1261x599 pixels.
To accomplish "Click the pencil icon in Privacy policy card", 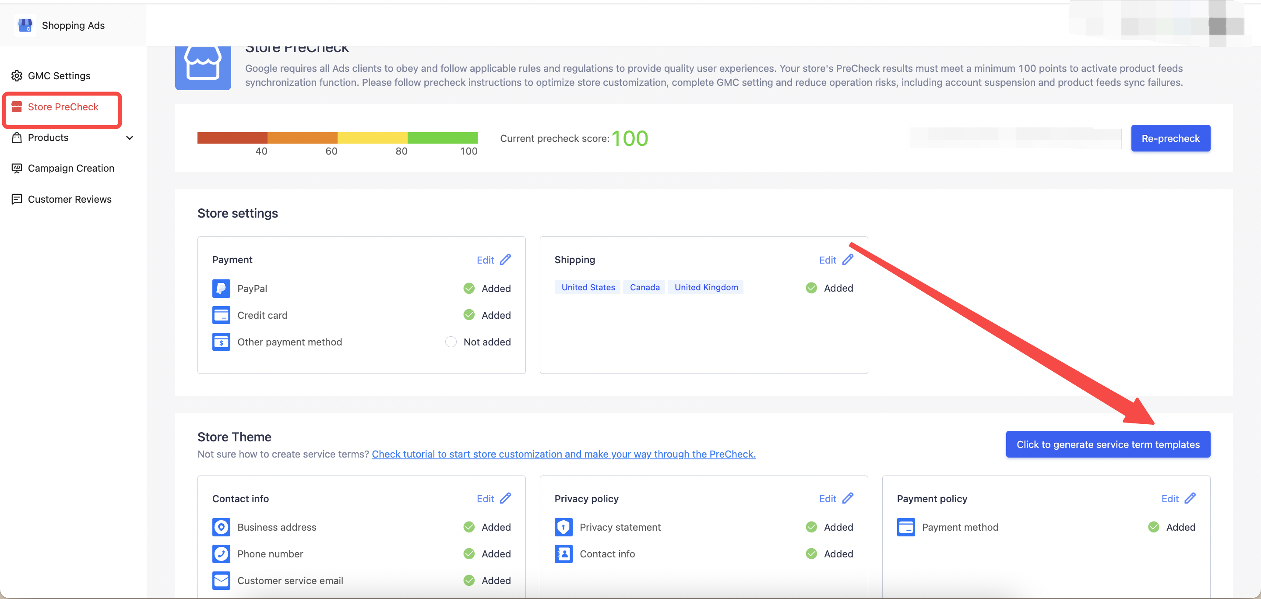I will [x=848, y=498].
